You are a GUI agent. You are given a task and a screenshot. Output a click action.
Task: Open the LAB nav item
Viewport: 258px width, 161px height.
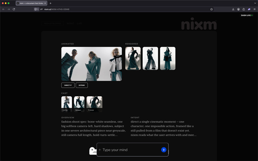click(x=79, y=23)
